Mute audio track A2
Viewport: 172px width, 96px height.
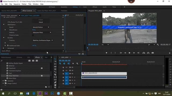tap(72, 80)
